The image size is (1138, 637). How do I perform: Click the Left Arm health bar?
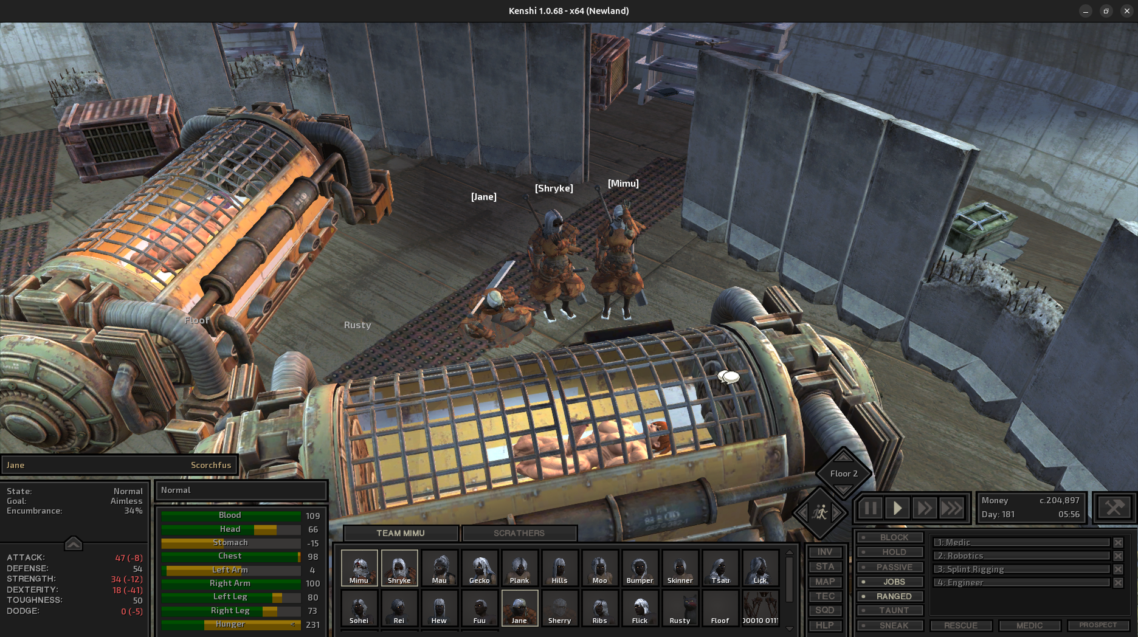click(231, 570)
